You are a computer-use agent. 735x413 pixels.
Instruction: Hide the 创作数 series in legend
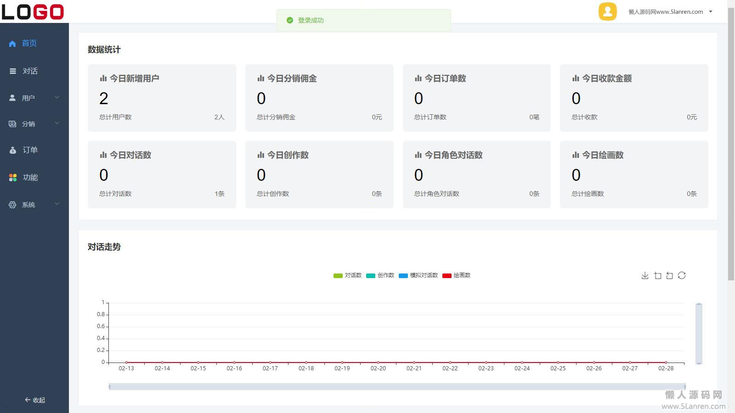380,275
